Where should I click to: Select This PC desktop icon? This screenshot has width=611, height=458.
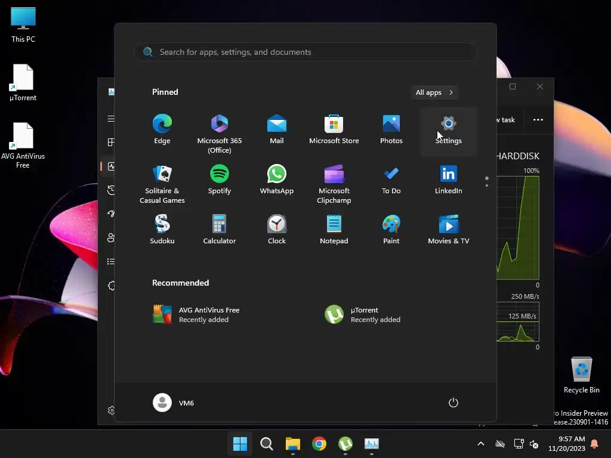coord(23,24)
